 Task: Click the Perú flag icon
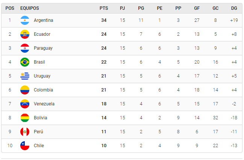click(x=25, y=132)
